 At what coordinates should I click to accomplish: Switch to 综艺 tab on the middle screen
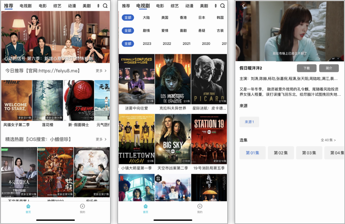click(175, 6)
